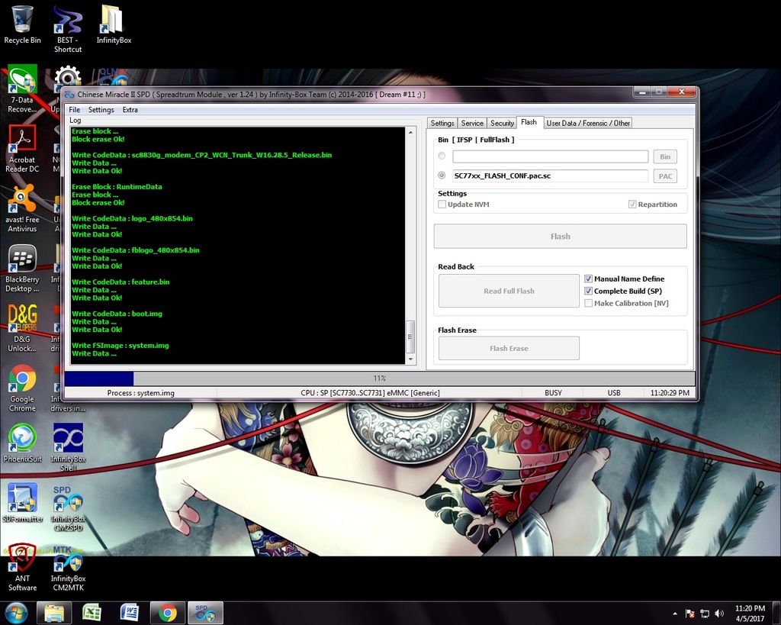Viewport: 781px width, 625px height.
Task: Click the large Flash button
Action: tap(561, 237)
